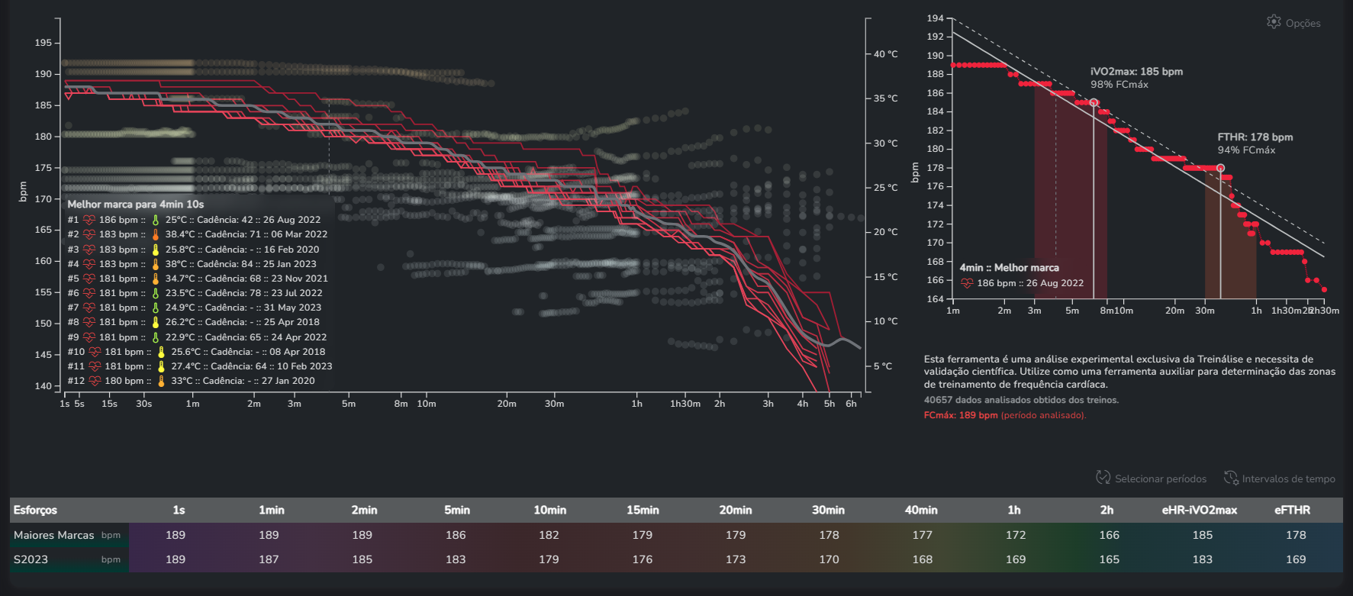Viewport: 1353px width, 596px height.
Task: Click the FCmáx: 189 bpm red text
Action: [x=961, y=415]
